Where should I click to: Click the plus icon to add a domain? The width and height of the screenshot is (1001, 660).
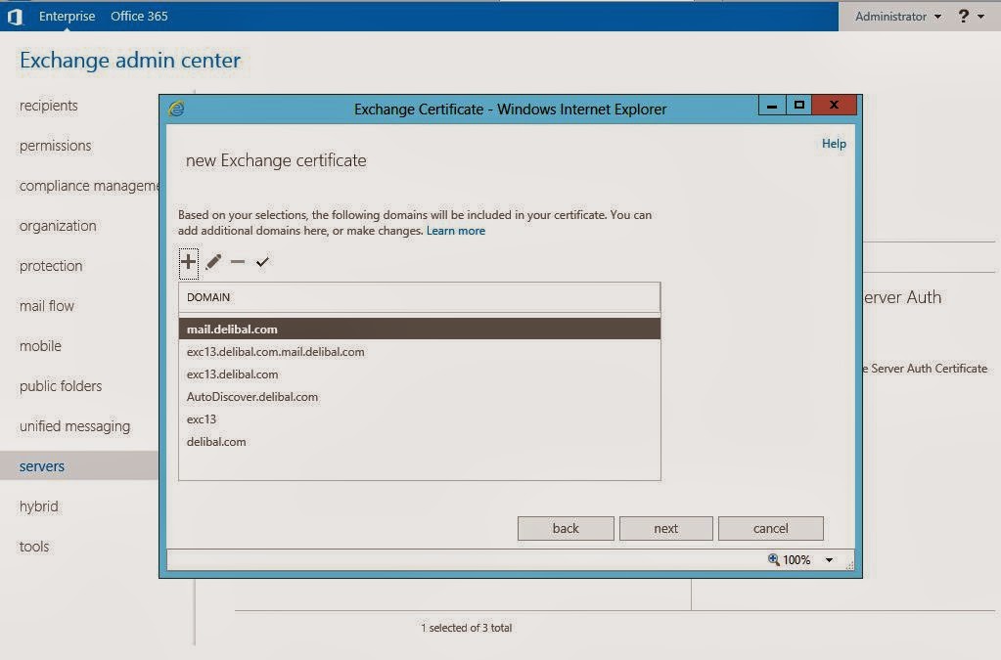click(x=188, y=262)
